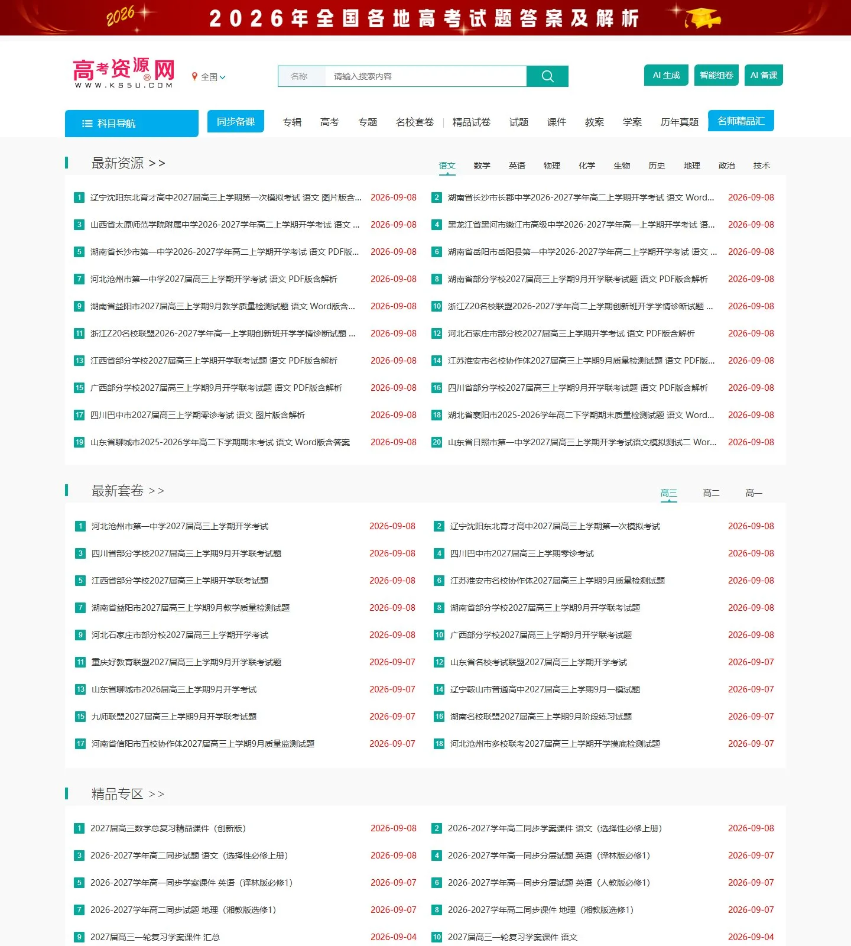Viewport: 851px width, 946px height.
Task: Select the 政治 subject tab
Action: [x=726, y=166]
